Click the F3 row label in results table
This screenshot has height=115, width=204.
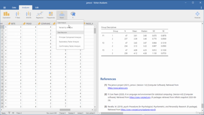[x=103, y=50]
